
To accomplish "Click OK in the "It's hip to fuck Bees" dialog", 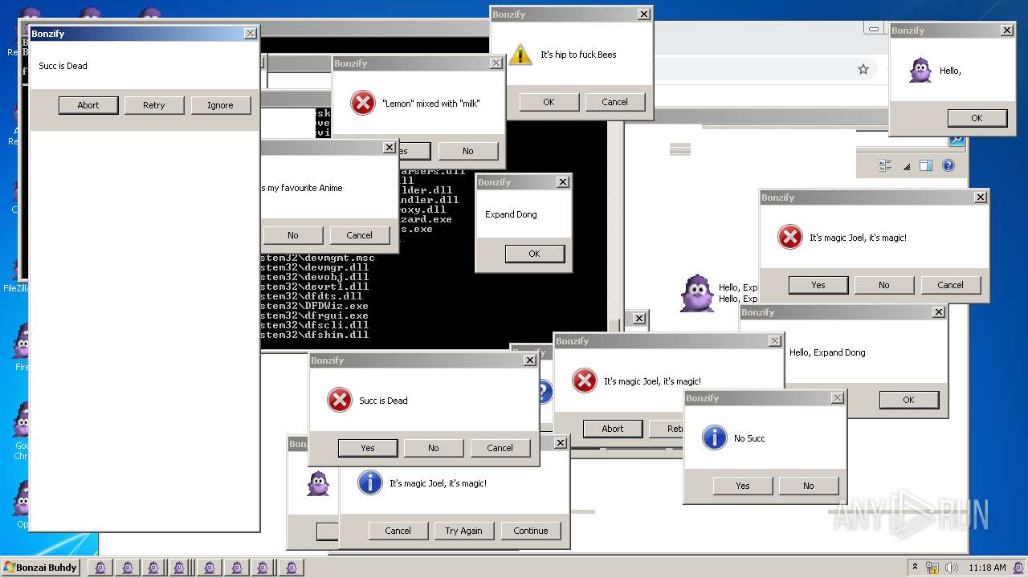I will point(549,102).
